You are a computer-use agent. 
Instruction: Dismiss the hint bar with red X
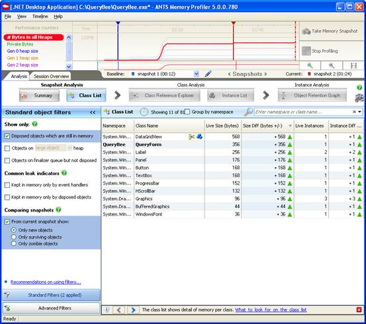click(359, 309)
